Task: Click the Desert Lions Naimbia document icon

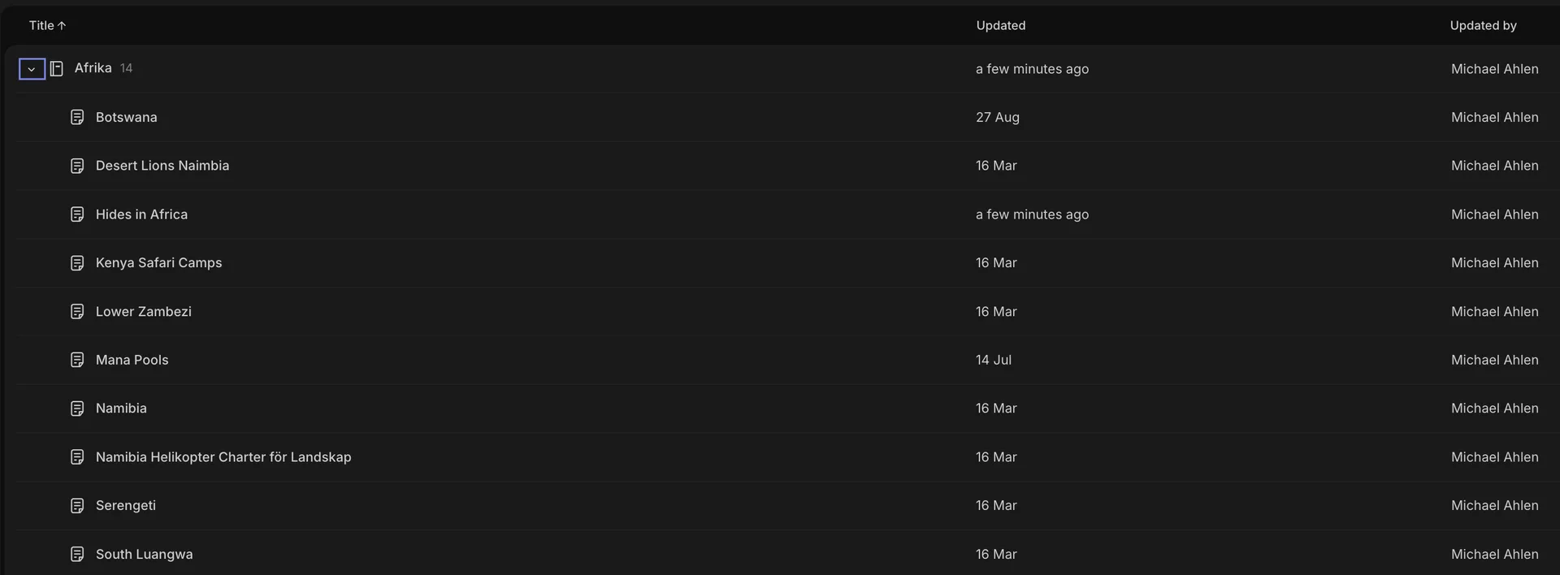Action: pyautogui.click(x=77, y=166)
